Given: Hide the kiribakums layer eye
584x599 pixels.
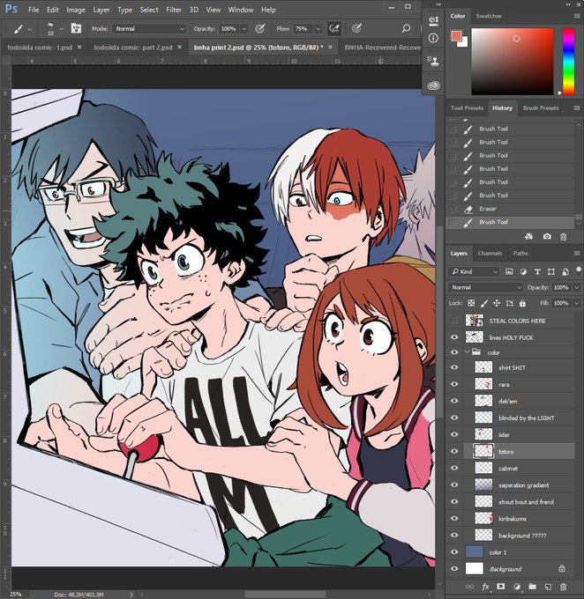Looking at the screenshot, I should tap(454, 518).
